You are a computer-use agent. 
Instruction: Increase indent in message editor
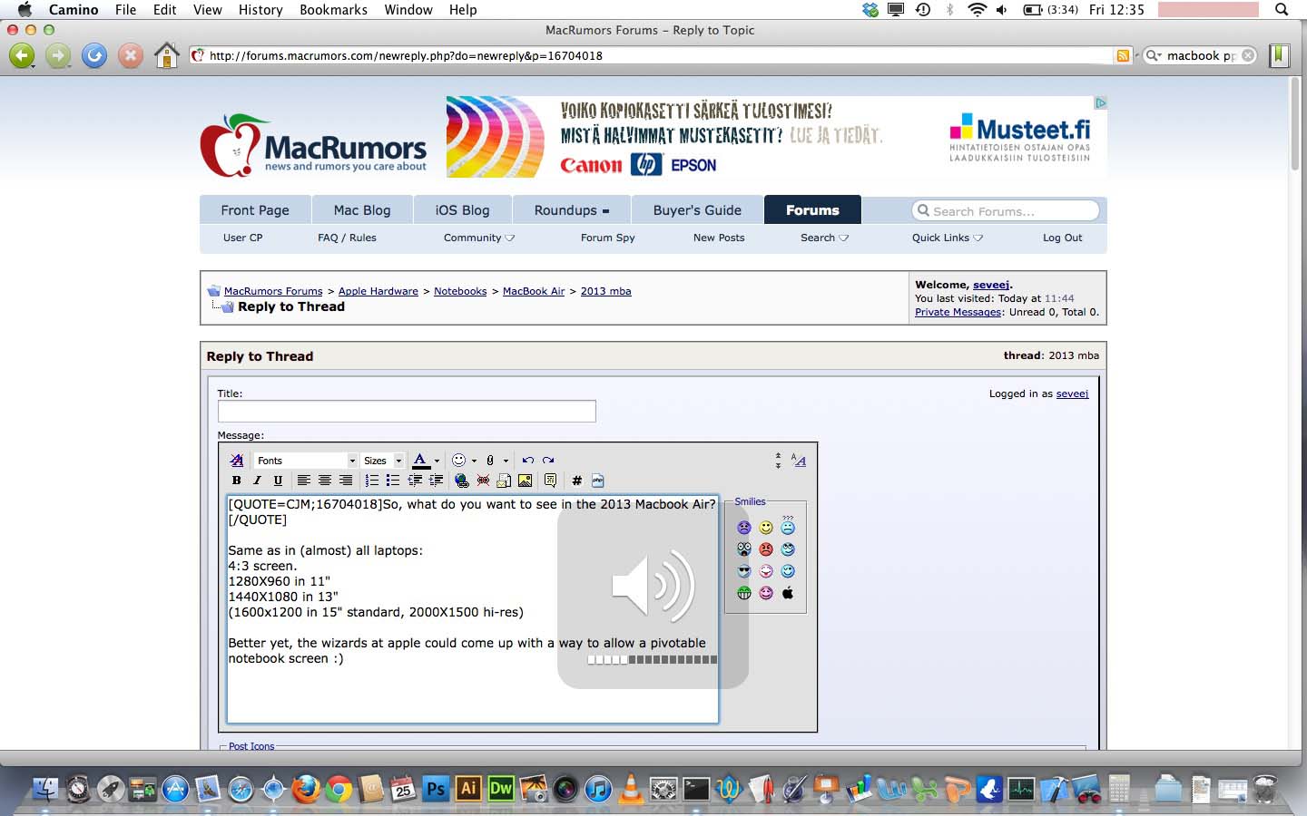(x=437, y=481)
